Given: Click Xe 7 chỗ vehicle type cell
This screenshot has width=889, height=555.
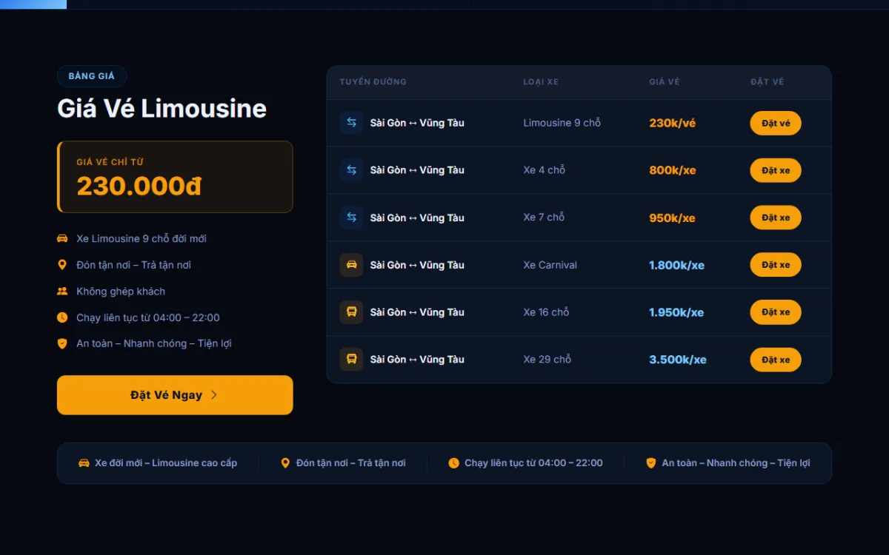Looking at the screenshot, I should 544,218.
